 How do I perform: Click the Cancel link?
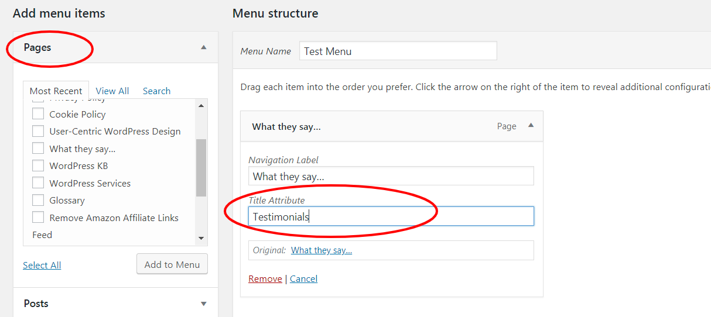(303, 279)
